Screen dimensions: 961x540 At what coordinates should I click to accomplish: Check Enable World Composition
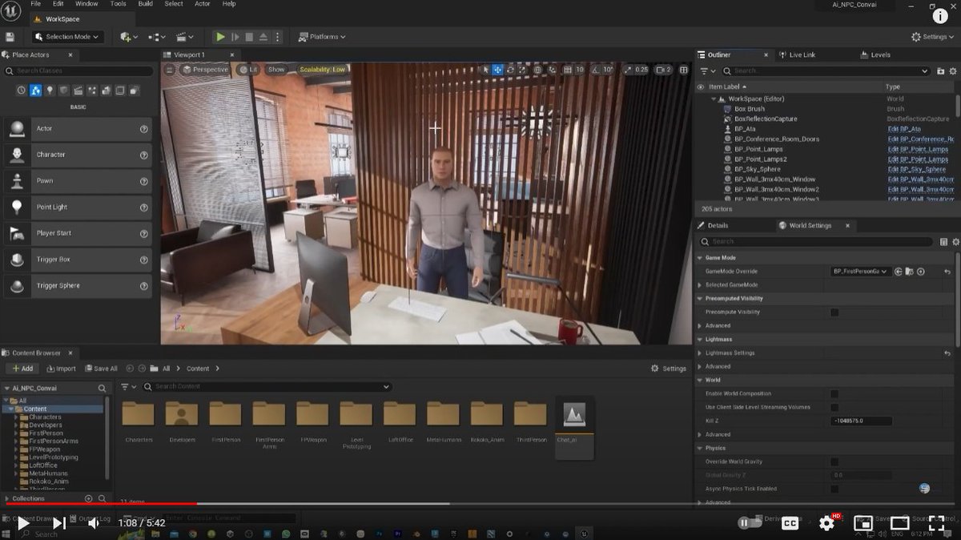tap(834, 393)
